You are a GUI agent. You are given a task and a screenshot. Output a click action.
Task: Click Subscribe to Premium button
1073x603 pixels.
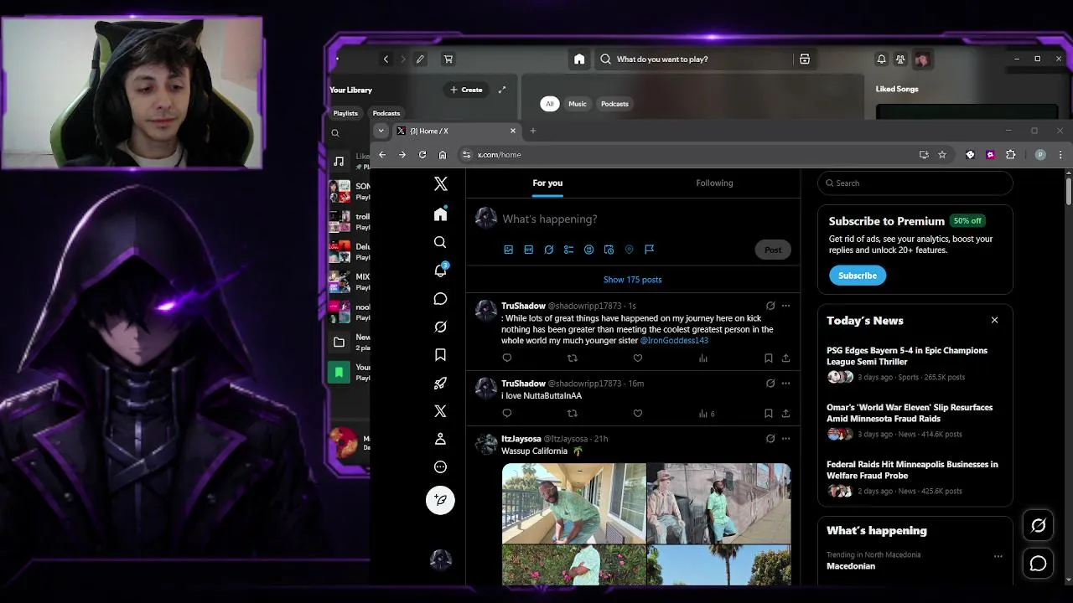click(857, 276)
